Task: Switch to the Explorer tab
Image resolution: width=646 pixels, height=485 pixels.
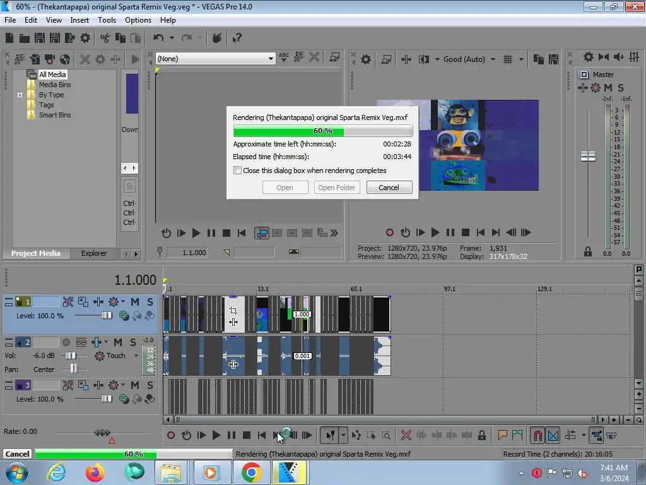Action: [x=94, y=253]
